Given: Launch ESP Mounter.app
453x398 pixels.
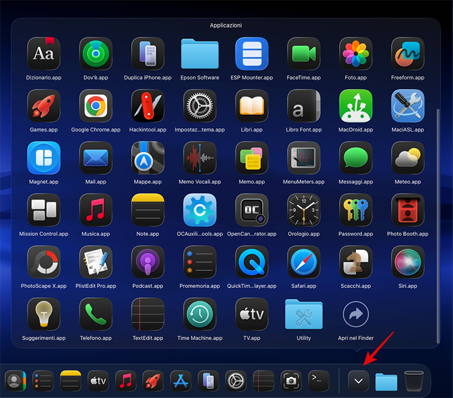Looking at the screenshot, I should click(x=251, y=54).
